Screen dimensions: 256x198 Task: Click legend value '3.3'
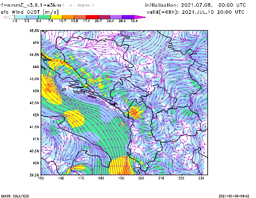click(x=27, y=21)
